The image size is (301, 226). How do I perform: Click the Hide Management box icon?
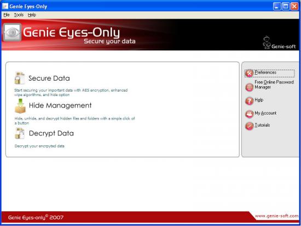click(x=20, y=106)
